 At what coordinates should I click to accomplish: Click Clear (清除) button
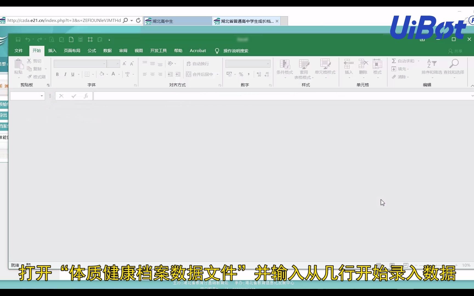400,77
